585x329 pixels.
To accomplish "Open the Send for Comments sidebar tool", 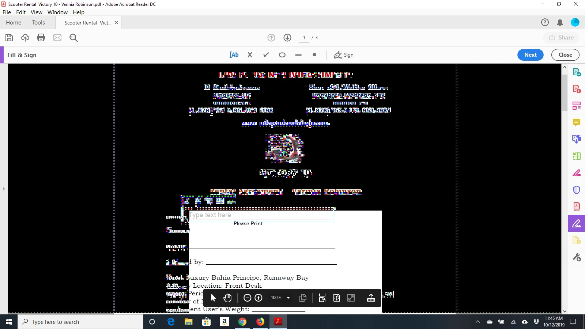I will [x=577, y=240].
